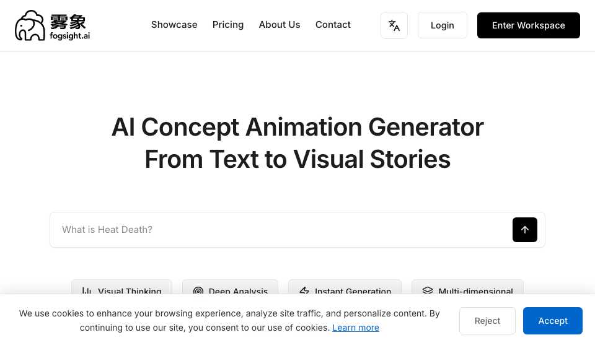Go to Pricing in the navigation
The height and width of the screenshot is (353, 595).
[x=228, y=25]
